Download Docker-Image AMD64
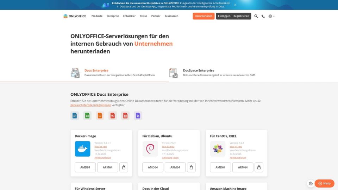Screen dimensions: 338x190 85,167
